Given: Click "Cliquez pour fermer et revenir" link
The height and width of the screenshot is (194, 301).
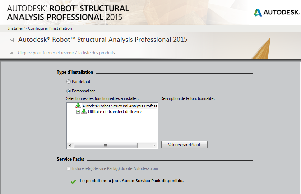Looking at the screenshot, I should (66, 53).
